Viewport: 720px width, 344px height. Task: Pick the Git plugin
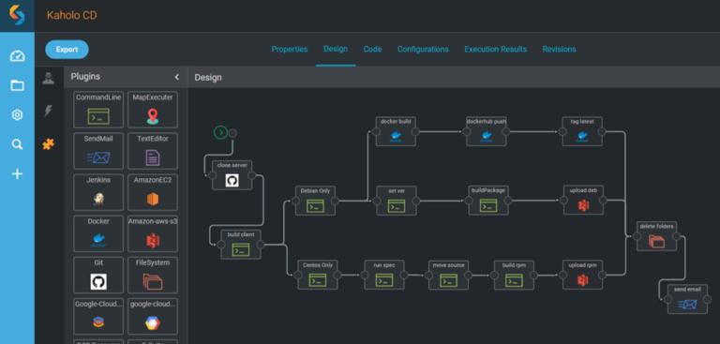[x=98, y=276]
